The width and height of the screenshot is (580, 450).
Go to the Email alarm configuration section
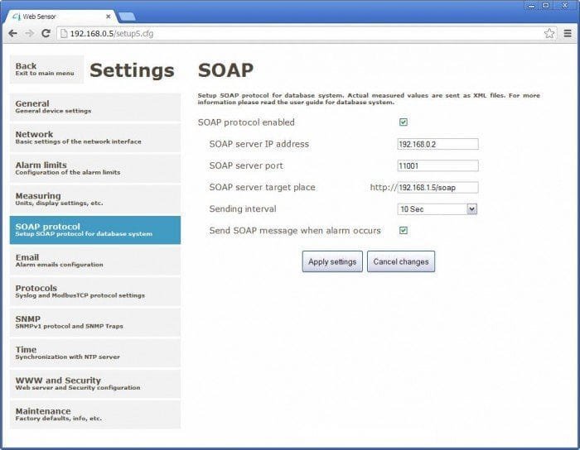coord(95,261)
